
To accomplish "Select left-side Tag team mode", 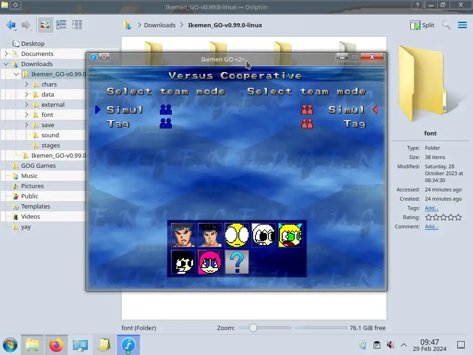I will (x=118, y=124).
